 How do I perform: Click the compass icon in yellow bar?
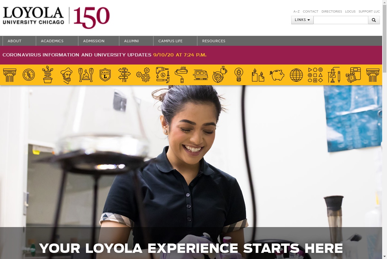click(29, 75)
